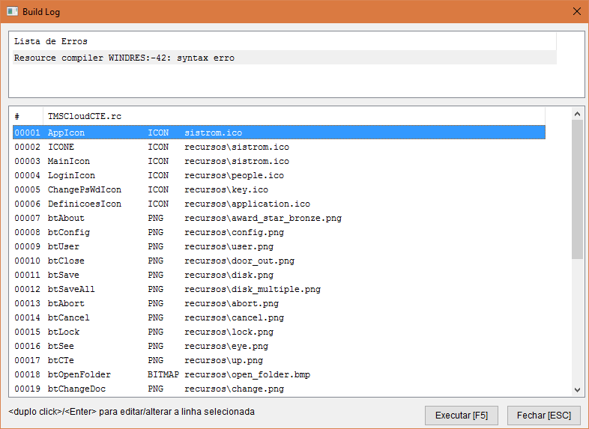Select the AppIcon row 00001

[x=279, y=133]
